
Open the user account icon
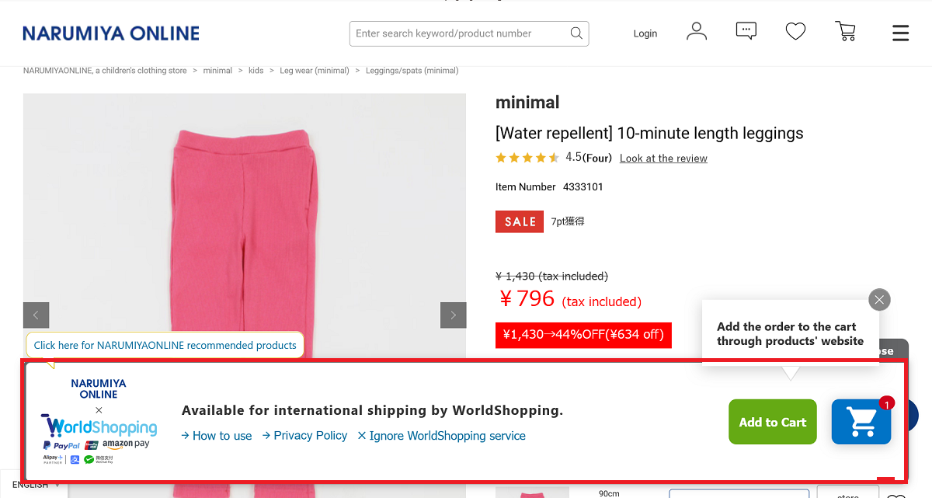coord(697,32)
